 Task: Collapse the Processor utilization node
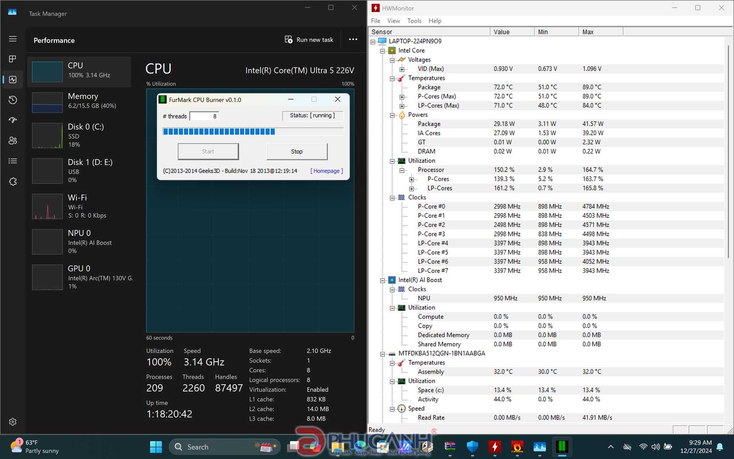coord(402,170)
